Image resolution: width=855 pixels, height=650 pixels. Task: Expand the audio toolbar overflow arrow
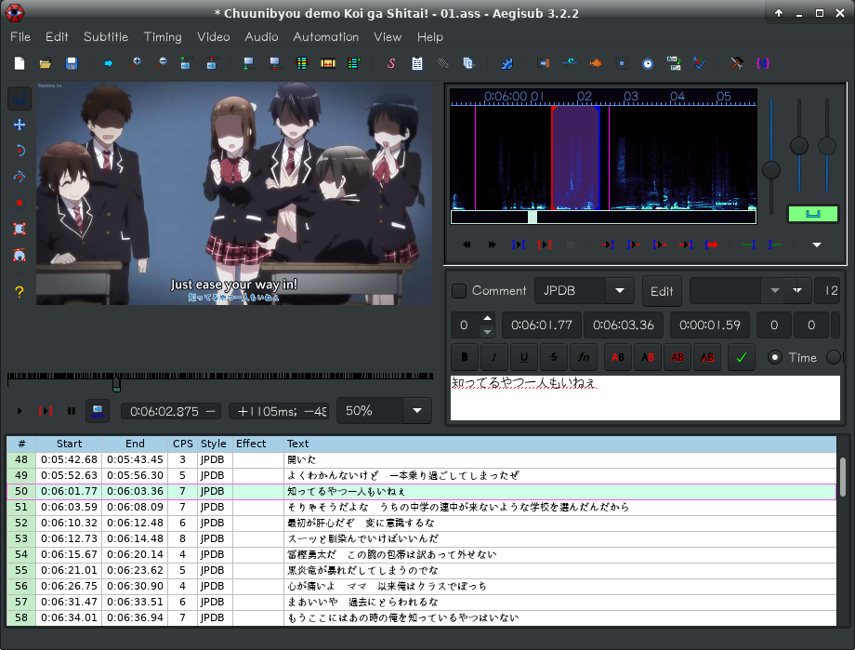click(816, 245)
